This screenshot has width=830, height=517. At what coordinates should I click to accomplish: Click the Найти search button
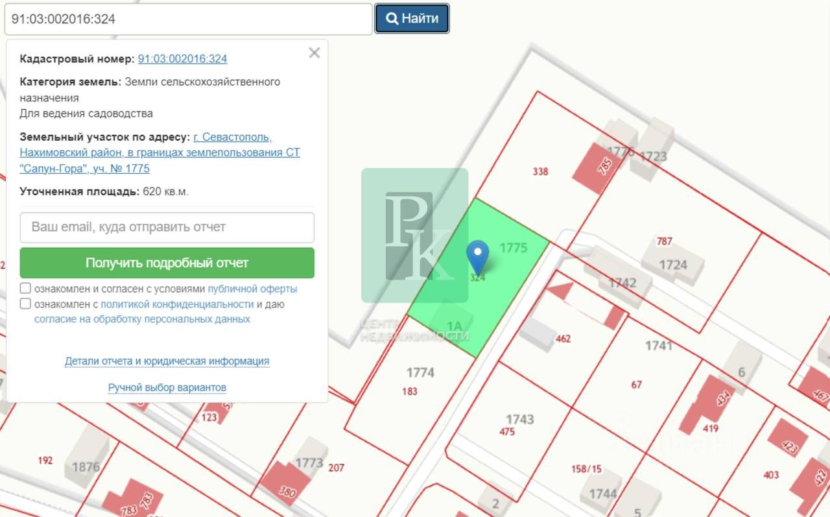pos(412,19)
